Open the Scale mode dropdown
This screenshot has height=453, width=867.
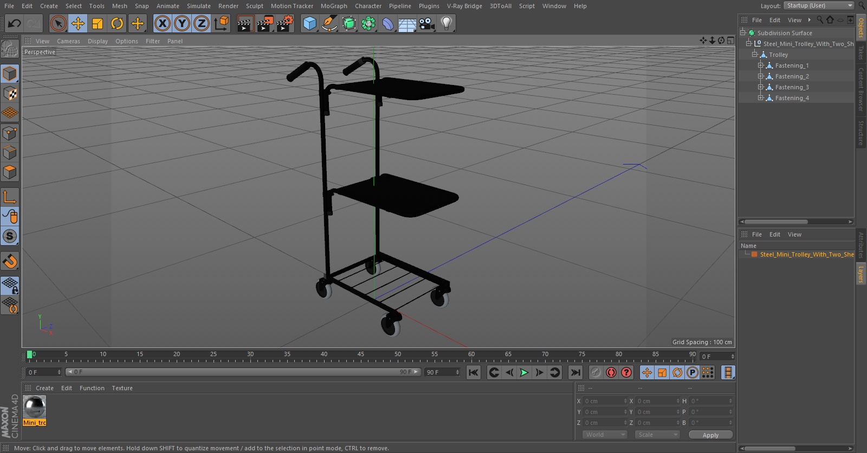click(657, 435)
